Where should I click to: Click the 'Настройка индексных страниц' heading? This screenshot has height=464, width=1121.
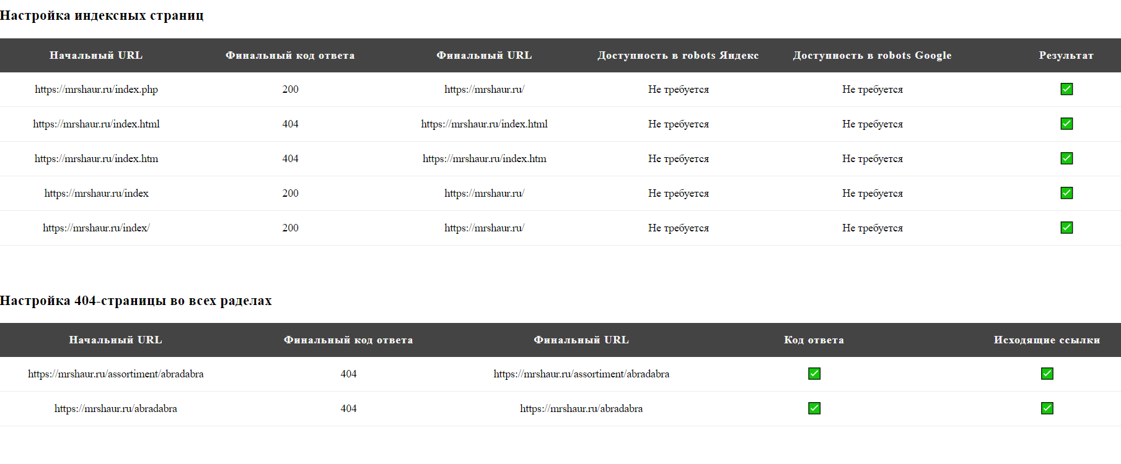[x=102, y=15]
